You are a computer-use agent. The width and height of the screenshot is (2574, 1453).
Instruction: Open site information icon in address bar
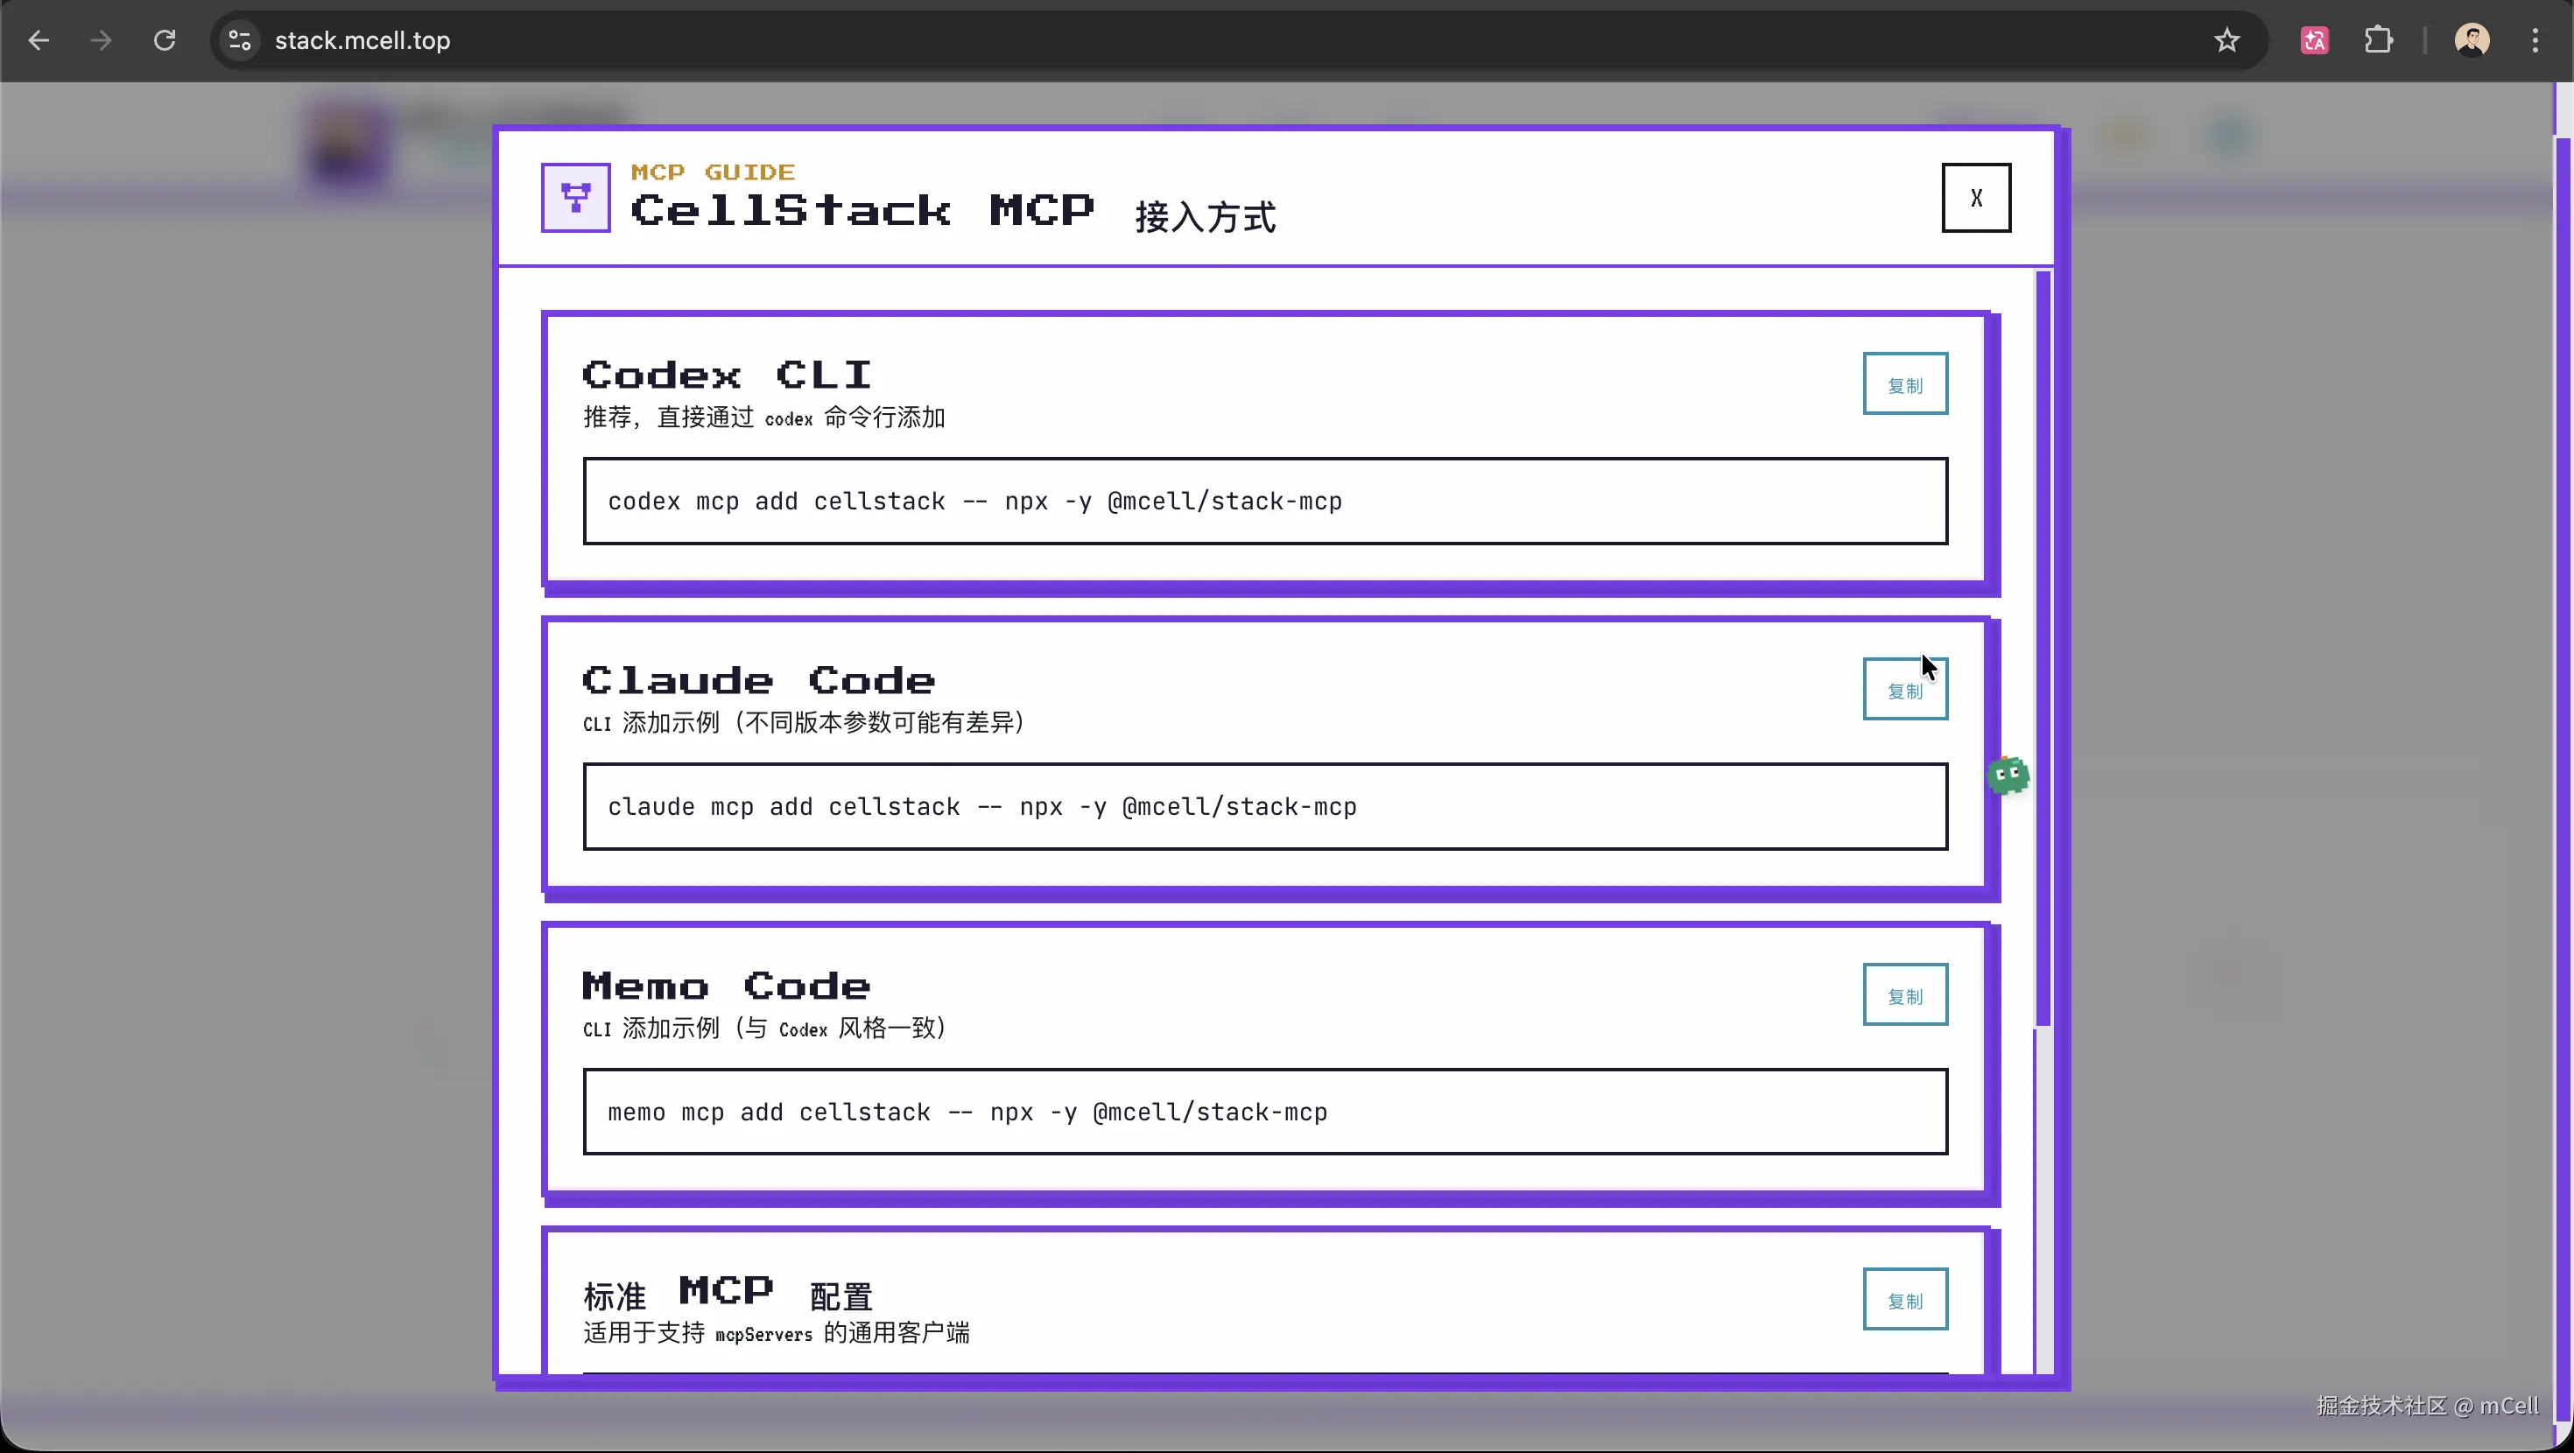click(240, 41)
